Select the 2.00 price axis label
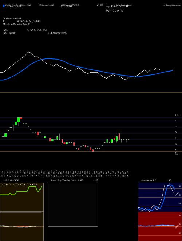This screenshot has width=182, height=241. click(177, 154)
